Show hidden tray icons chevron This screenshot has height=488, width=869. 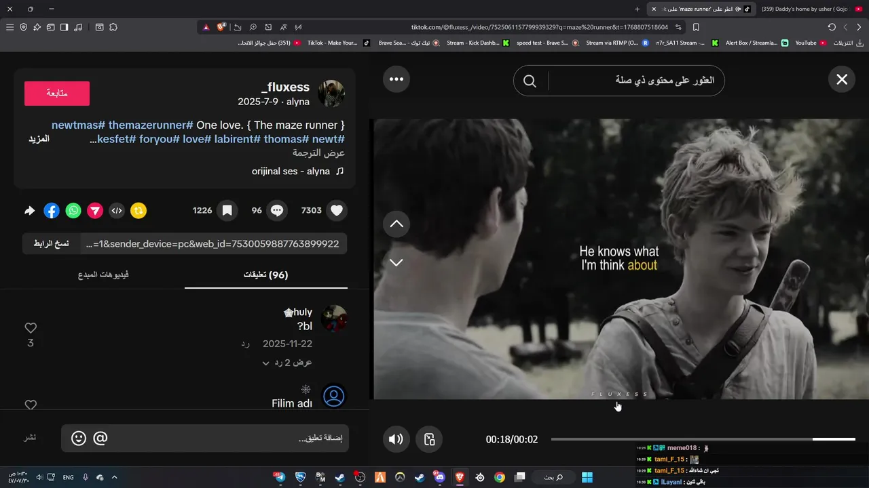114,477
